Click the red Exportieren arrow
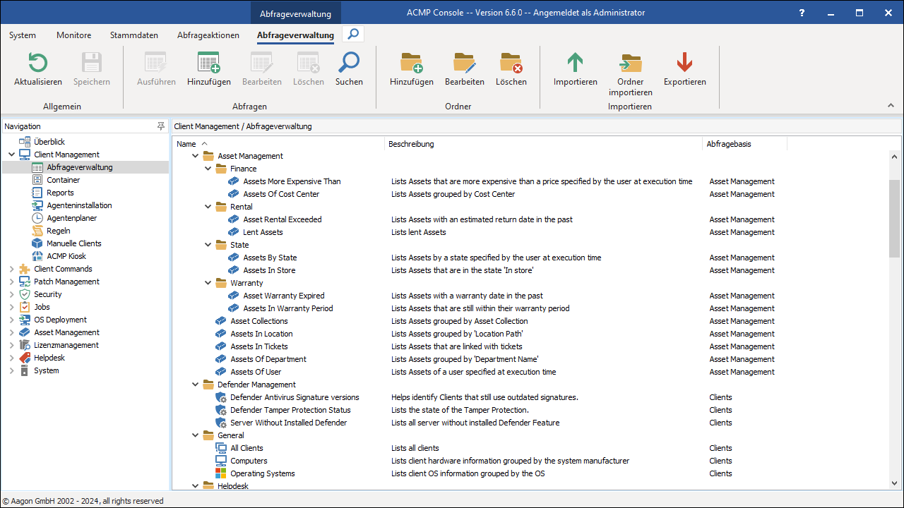Viewport: 904px width, 508px height. click(684, 64)
